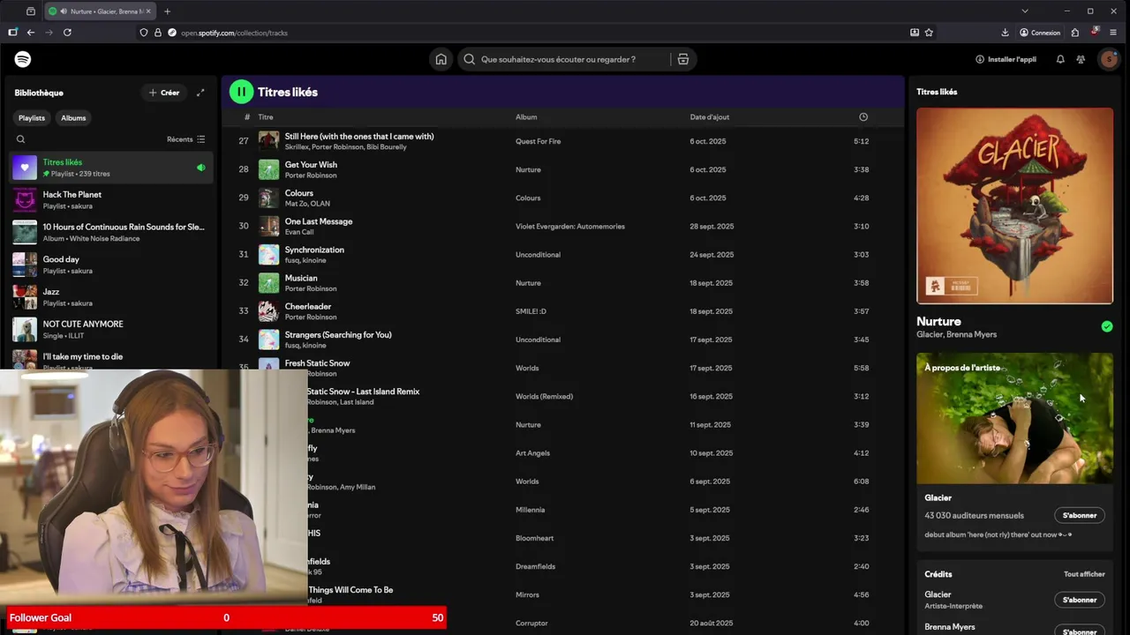The width and height of the screenshot is (1130, 635).
Task: Click One Last Message album thumbnail
Action: coord(268,226)
